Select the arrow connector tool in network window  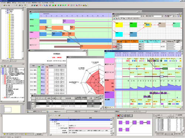point(117,18)
